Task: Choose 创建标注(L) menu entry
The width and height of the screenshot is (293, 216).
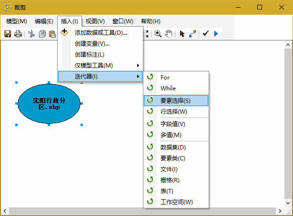Action: (101, 55)
